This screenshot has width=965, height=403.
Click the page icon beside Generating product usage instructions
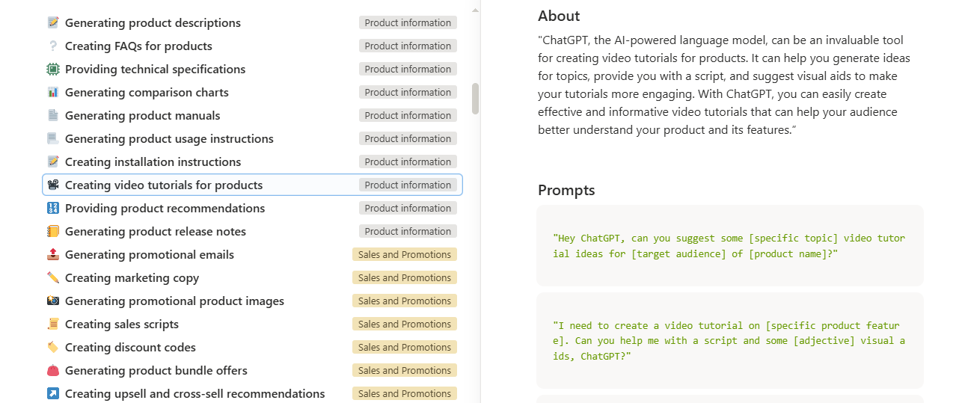pos(52,138)
